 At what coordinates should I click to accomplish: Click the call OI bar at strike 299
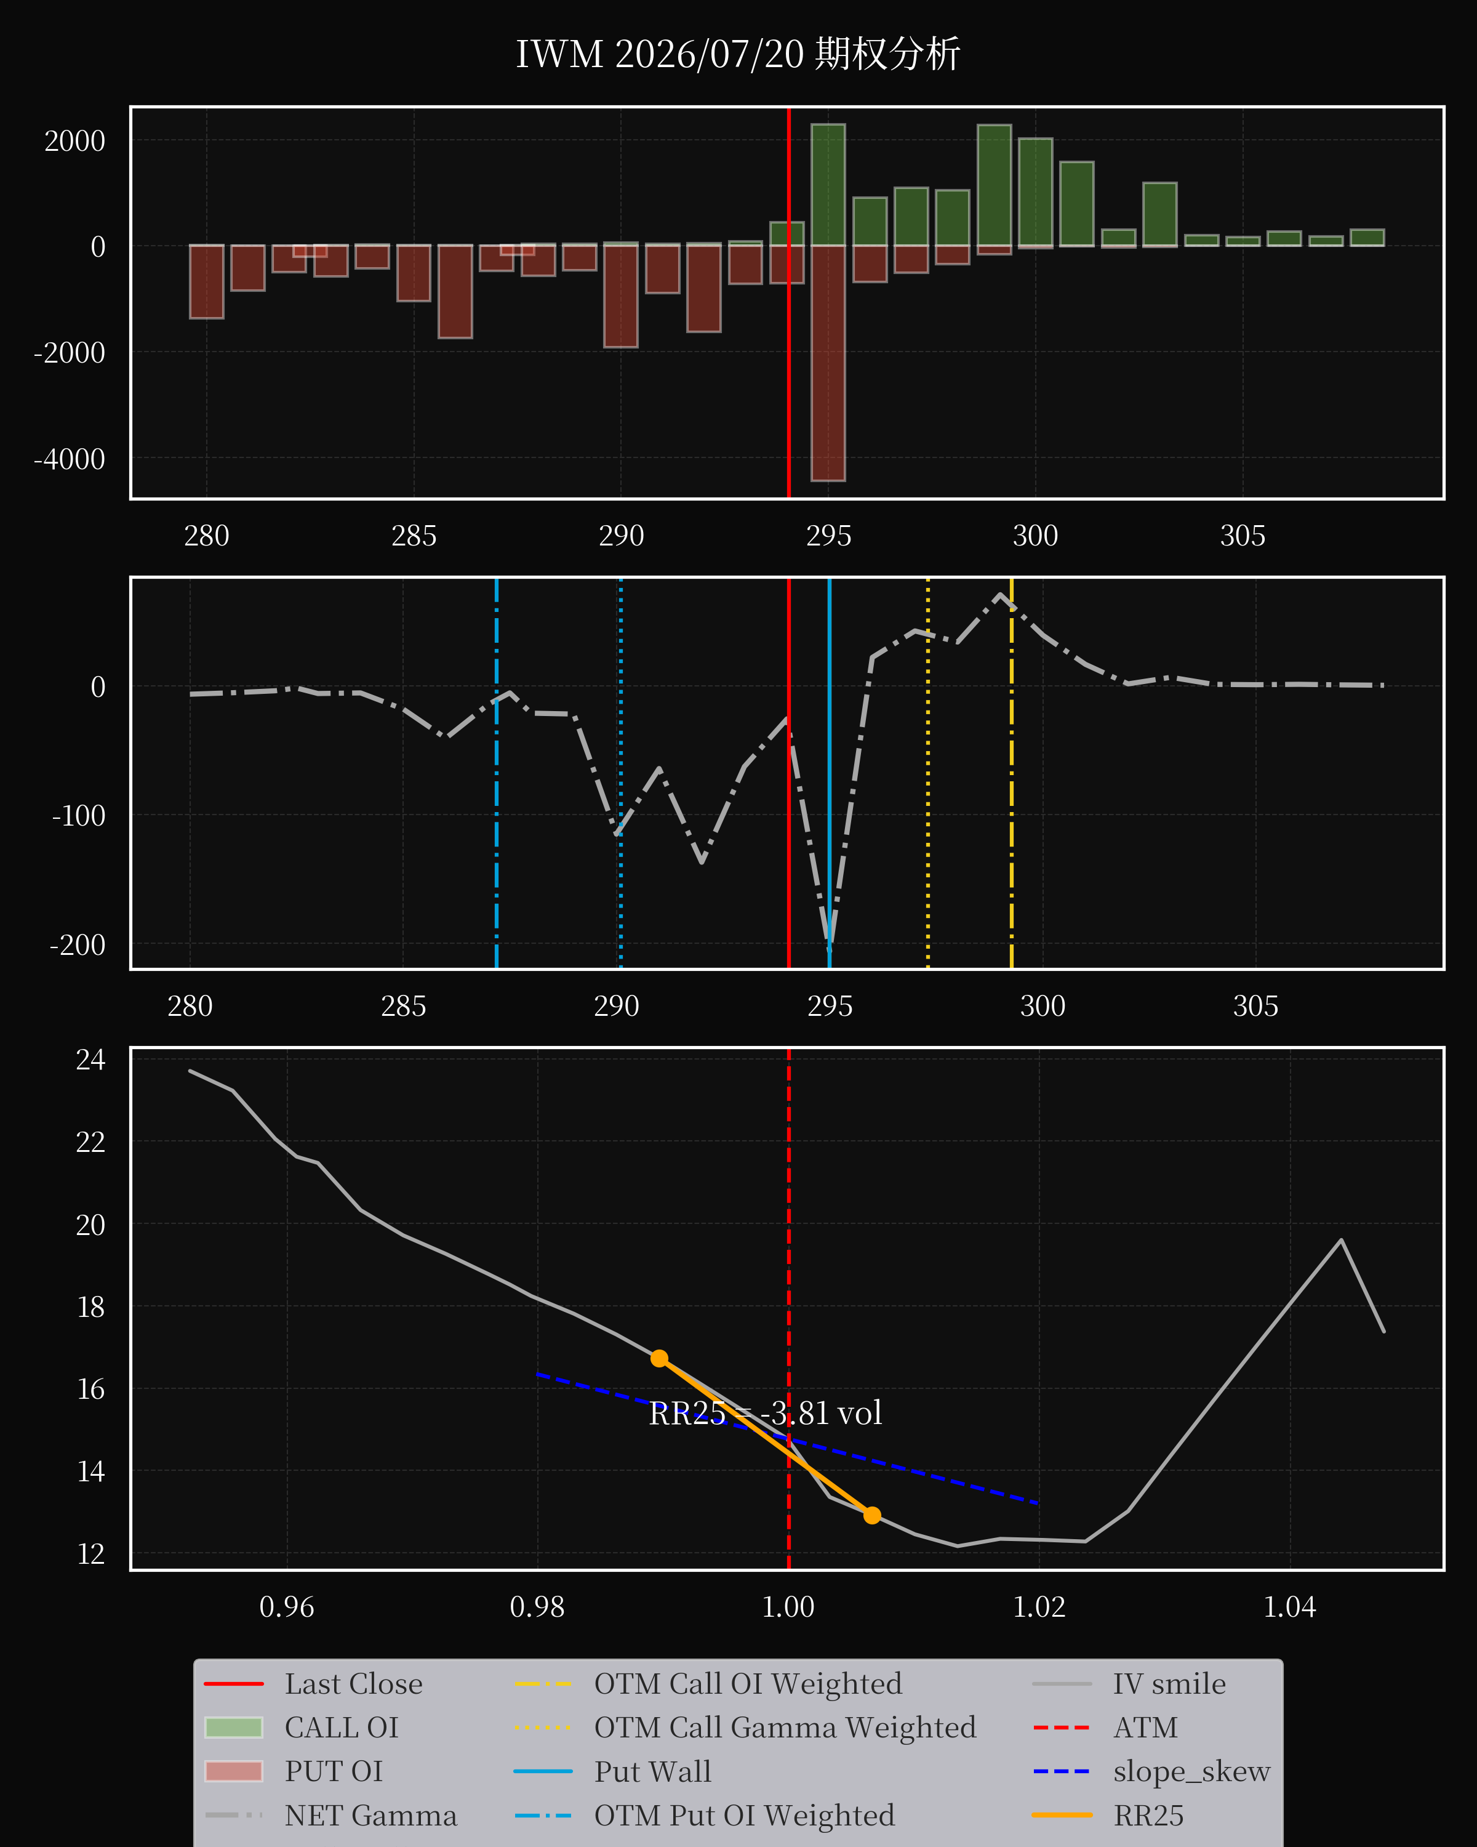(x=994, y=186)
